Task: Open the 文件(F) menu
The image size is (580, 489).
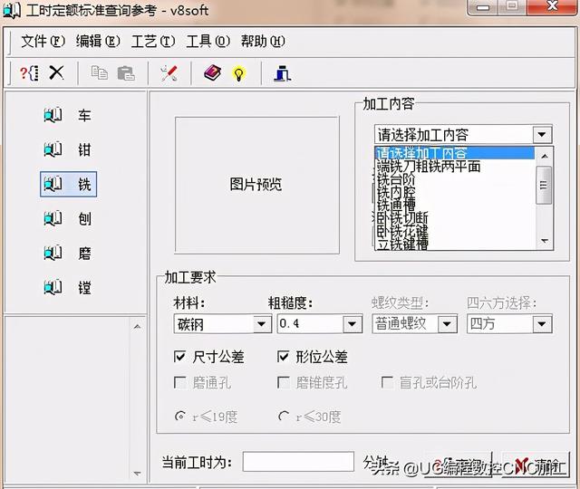Action: (x=43, y=41)
